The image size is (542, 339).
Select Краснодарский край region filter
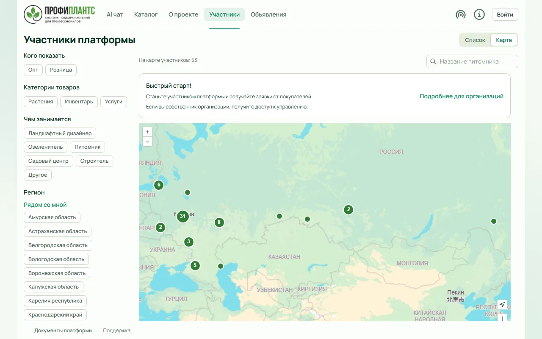click(x=55, y=315)
